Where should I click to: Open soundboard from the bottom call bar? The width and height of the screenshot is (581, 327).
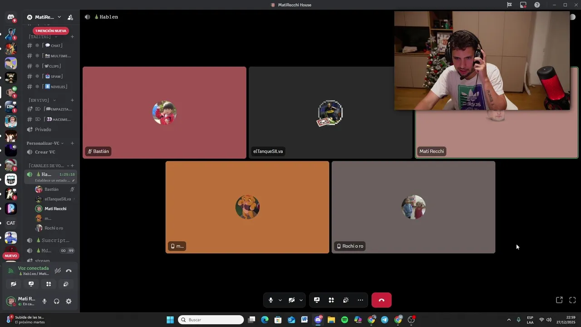tap(346, 300)
